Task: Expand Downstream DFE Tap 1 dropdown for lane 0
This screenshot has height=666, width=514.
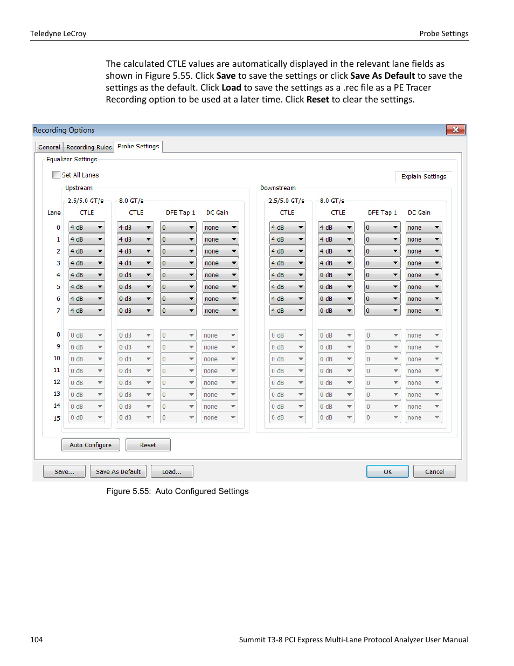Action: (383, 228)
